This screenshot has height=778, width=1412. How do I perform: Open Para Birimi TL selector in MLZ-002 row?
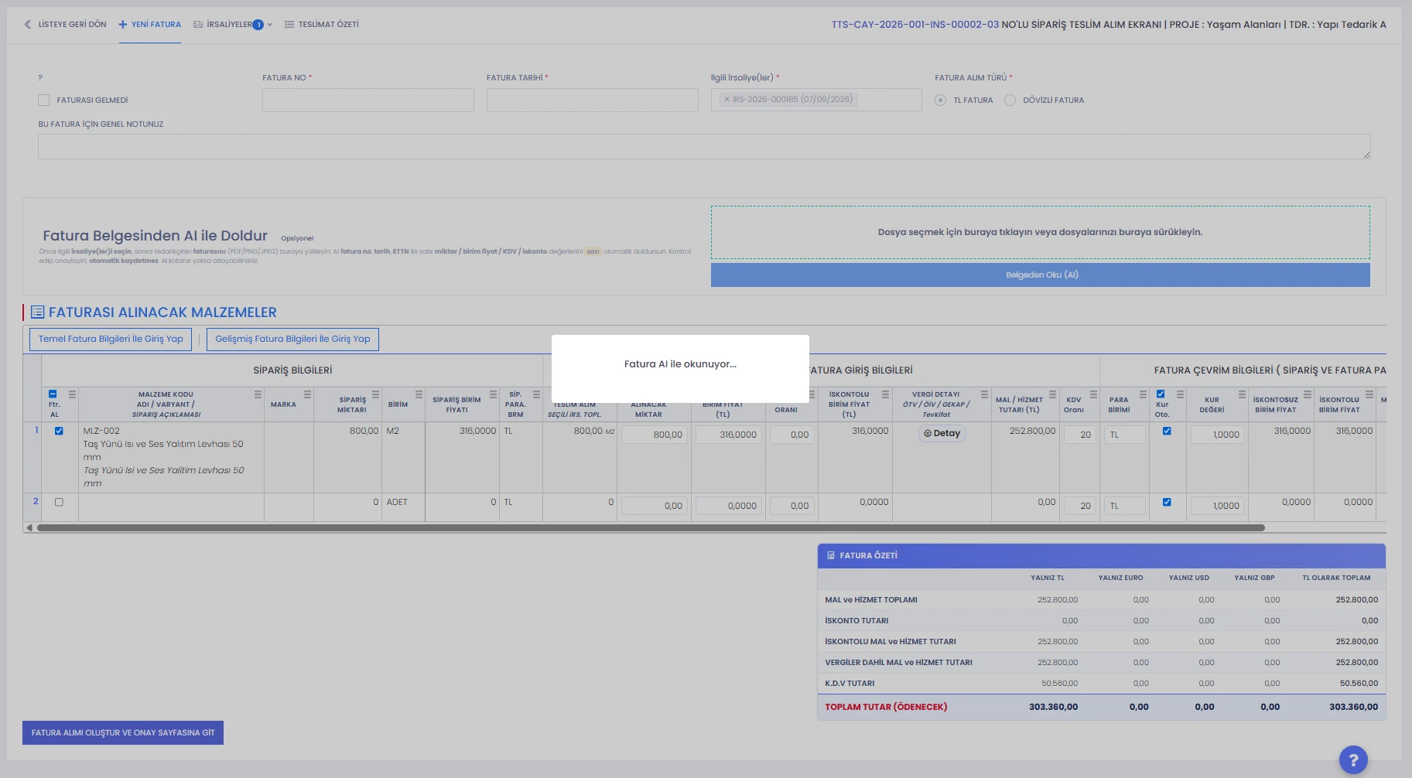pos(1125,435)
